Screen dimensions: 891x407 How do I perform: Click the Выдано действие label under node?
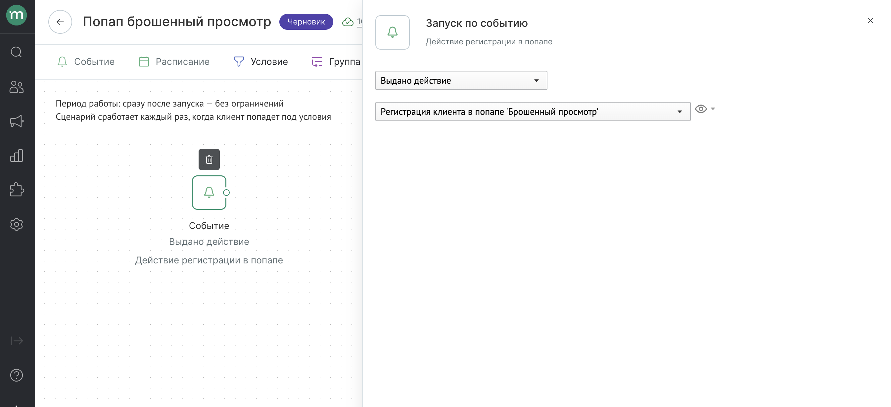point(209,242)
